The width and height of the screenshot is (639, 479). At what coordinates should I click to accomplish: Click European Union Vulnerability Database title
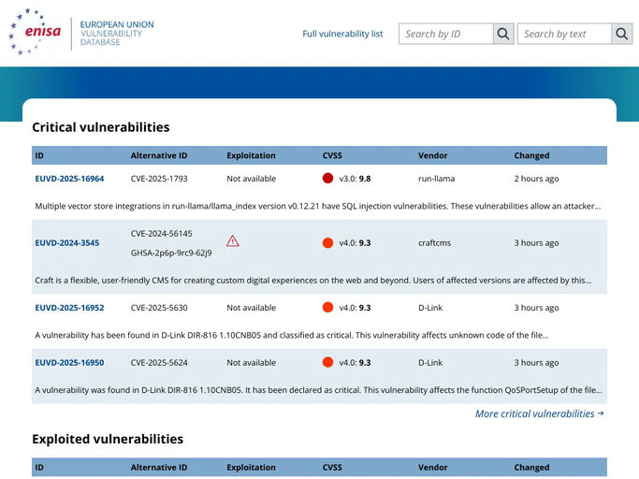coord(117,34)
